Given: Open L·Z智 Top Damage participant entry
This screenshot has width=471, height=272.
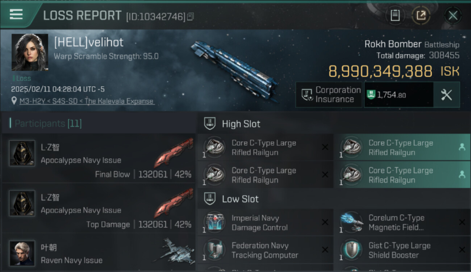Looking at the screenshot, I should click(99, 210).
